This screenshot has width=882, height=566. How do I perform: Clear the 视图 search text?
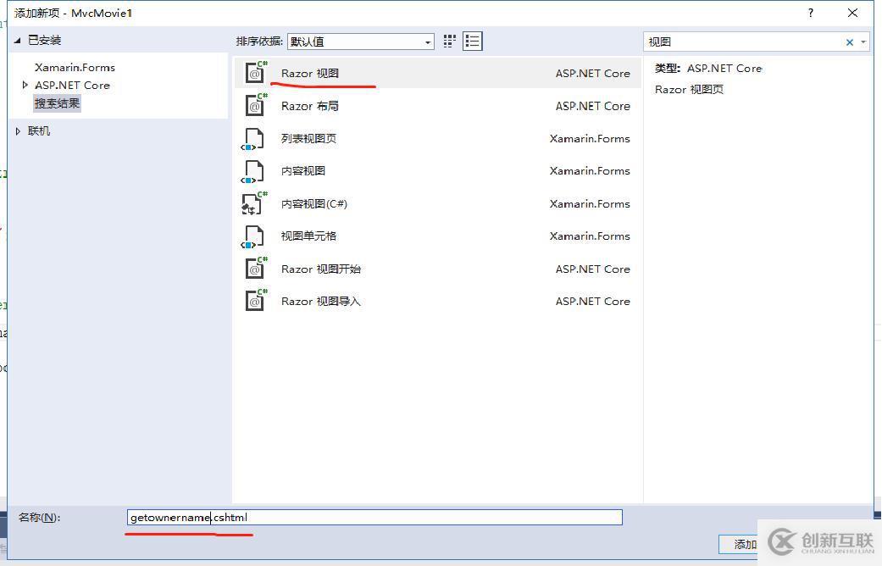coord(849,42)
